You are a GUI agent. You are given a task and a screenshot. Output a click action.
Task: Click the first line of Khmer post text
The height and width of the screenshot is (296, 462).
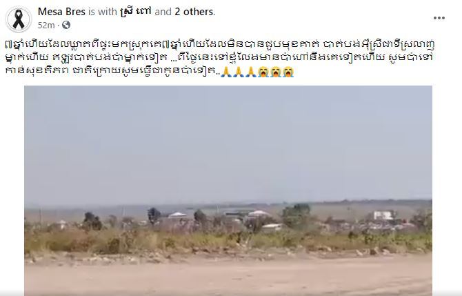coord(221,45)
